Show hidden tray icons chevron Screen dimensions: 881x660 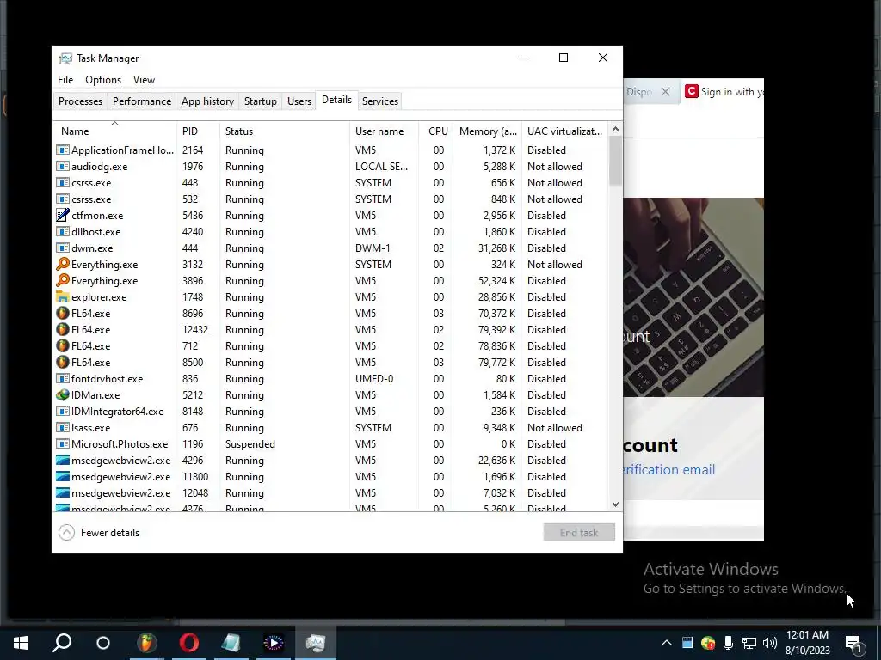667,643
